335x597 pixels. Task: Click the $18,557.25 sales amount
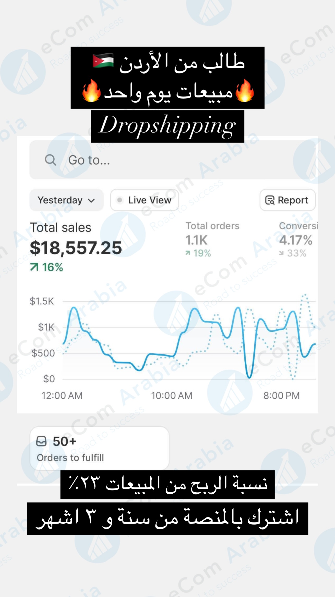(x=76, y=248)
